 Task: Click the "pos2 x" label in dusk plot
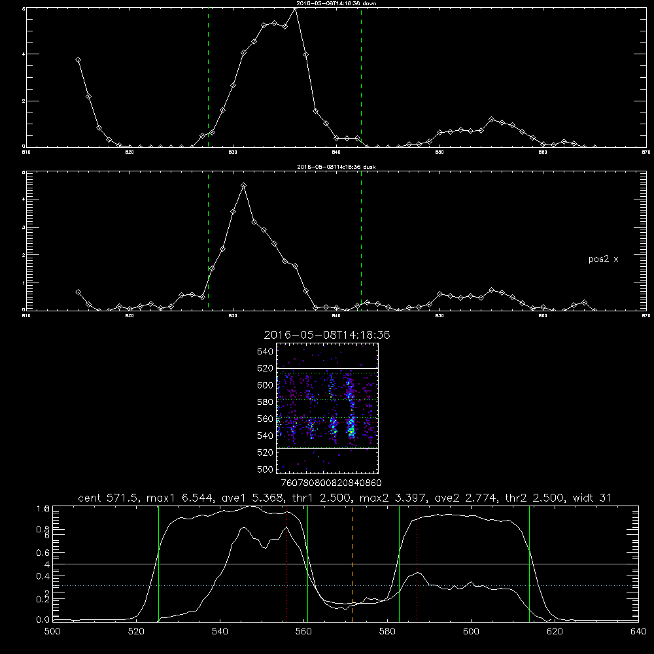pyautogui.click(x=603, y=259)
